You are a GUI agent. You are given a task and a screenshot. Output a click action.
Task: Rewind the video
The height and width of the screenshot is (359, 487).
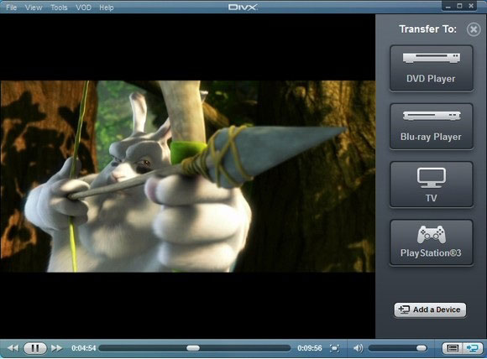(x=13, y=348)
